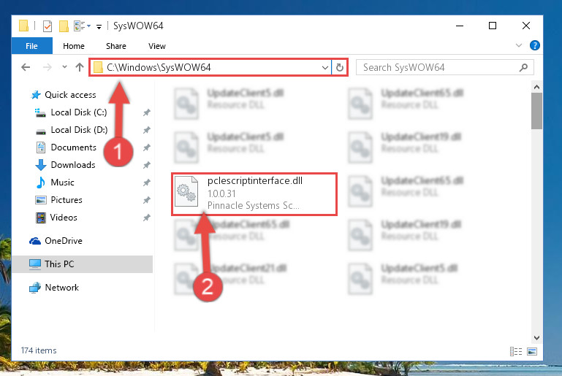Viewport: 562px width, 376px height.
Task: Switch to the View tab
Action: point(157,46)
